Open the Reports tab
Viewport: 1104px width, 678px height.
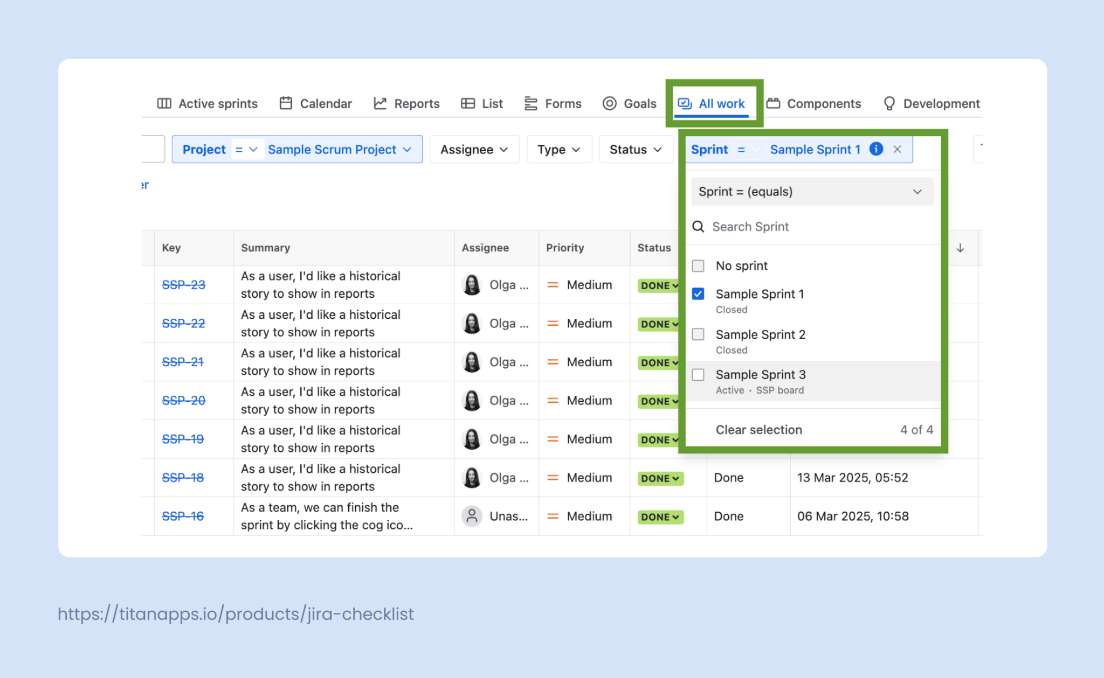(406, 103)
